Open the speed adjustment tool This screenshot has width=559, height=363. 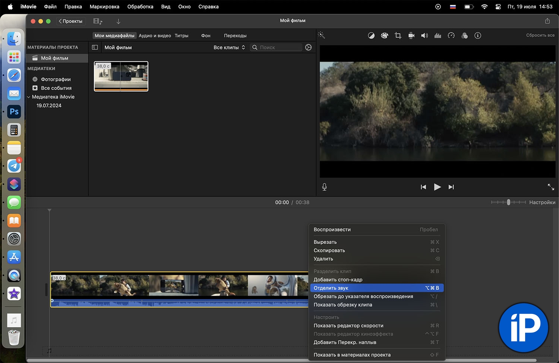click(451, 36)
